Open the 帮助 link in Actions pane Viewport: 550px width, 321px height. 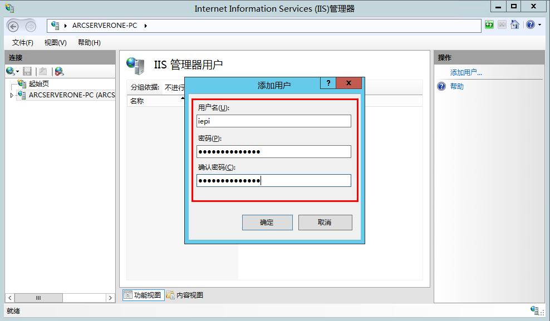click(457, 86)
